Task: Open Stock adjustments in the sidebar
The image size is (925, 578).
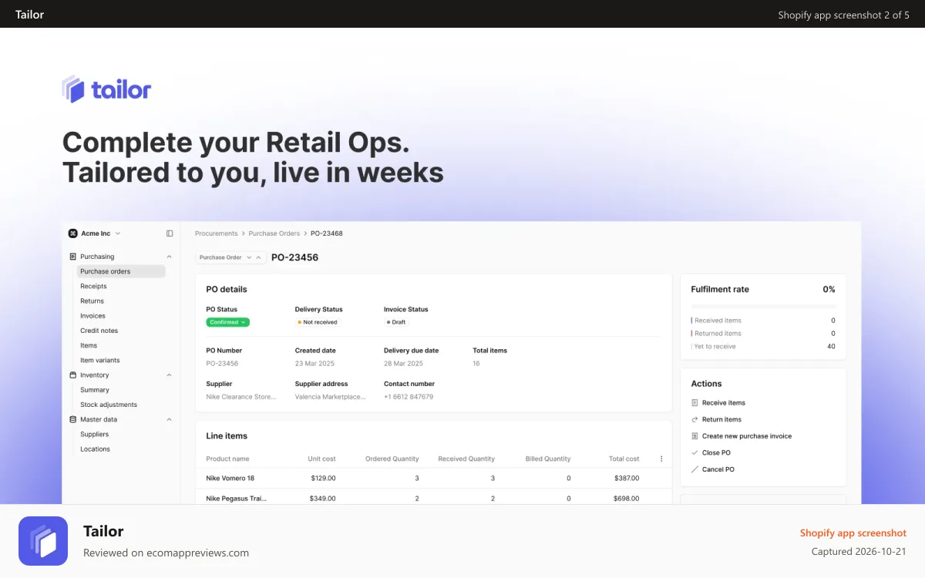Action: point(109,405)
